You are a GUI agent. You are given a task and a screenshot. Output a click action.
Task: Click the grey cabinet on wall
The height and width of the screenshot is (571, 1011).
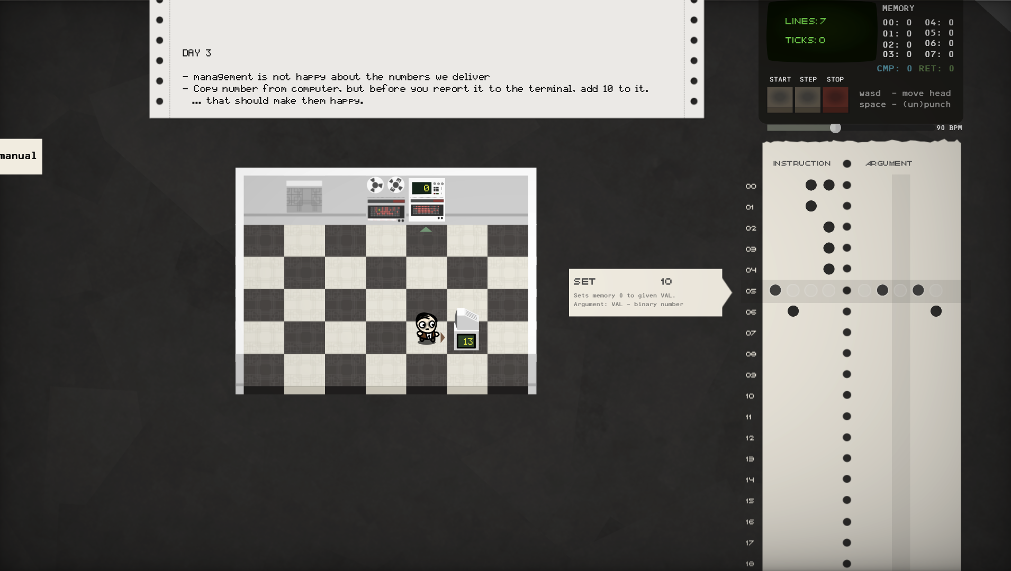point(304,197)
